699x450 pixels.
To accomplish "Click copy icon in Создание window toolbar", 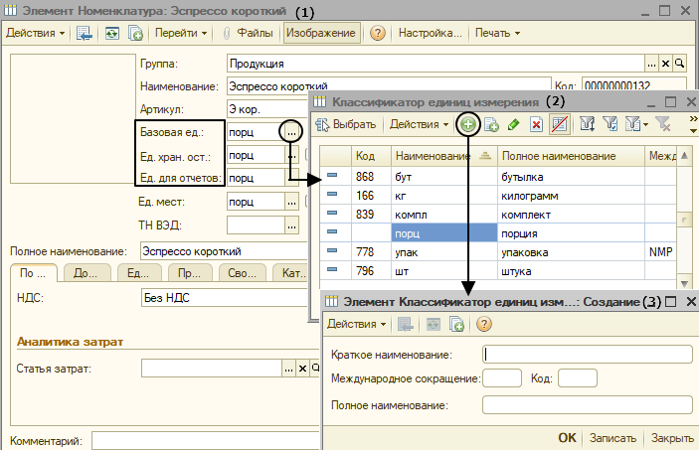I will point(456,324).
